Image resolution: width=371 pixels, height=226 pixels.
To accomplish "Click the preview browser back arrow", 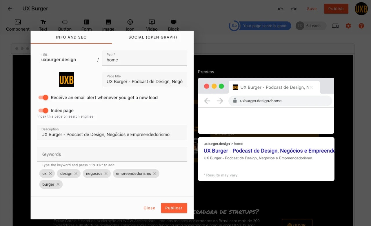I will (x=207, y=101).
